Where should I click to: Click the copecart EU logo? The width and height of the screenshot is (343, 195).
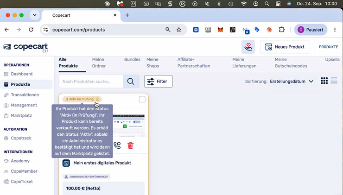(25, 47)
